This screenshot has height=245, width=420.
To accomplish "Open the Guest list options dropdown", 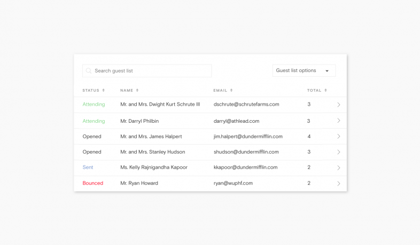I will tap(304, 70).
